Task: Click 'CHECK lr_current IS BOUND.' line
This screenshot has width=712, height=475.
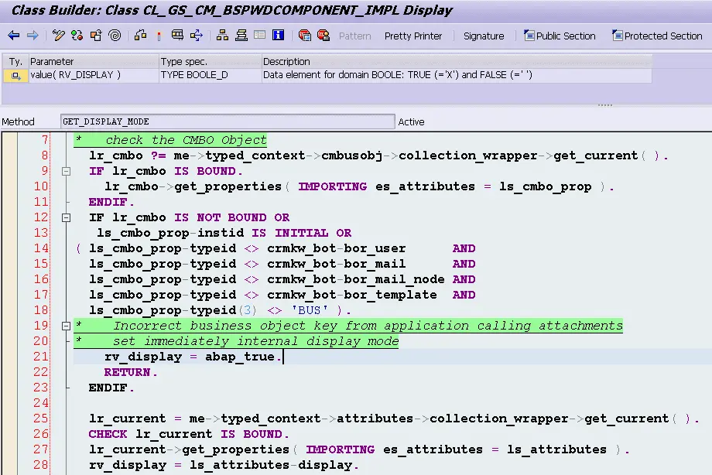Action: [x=189, y=434]
